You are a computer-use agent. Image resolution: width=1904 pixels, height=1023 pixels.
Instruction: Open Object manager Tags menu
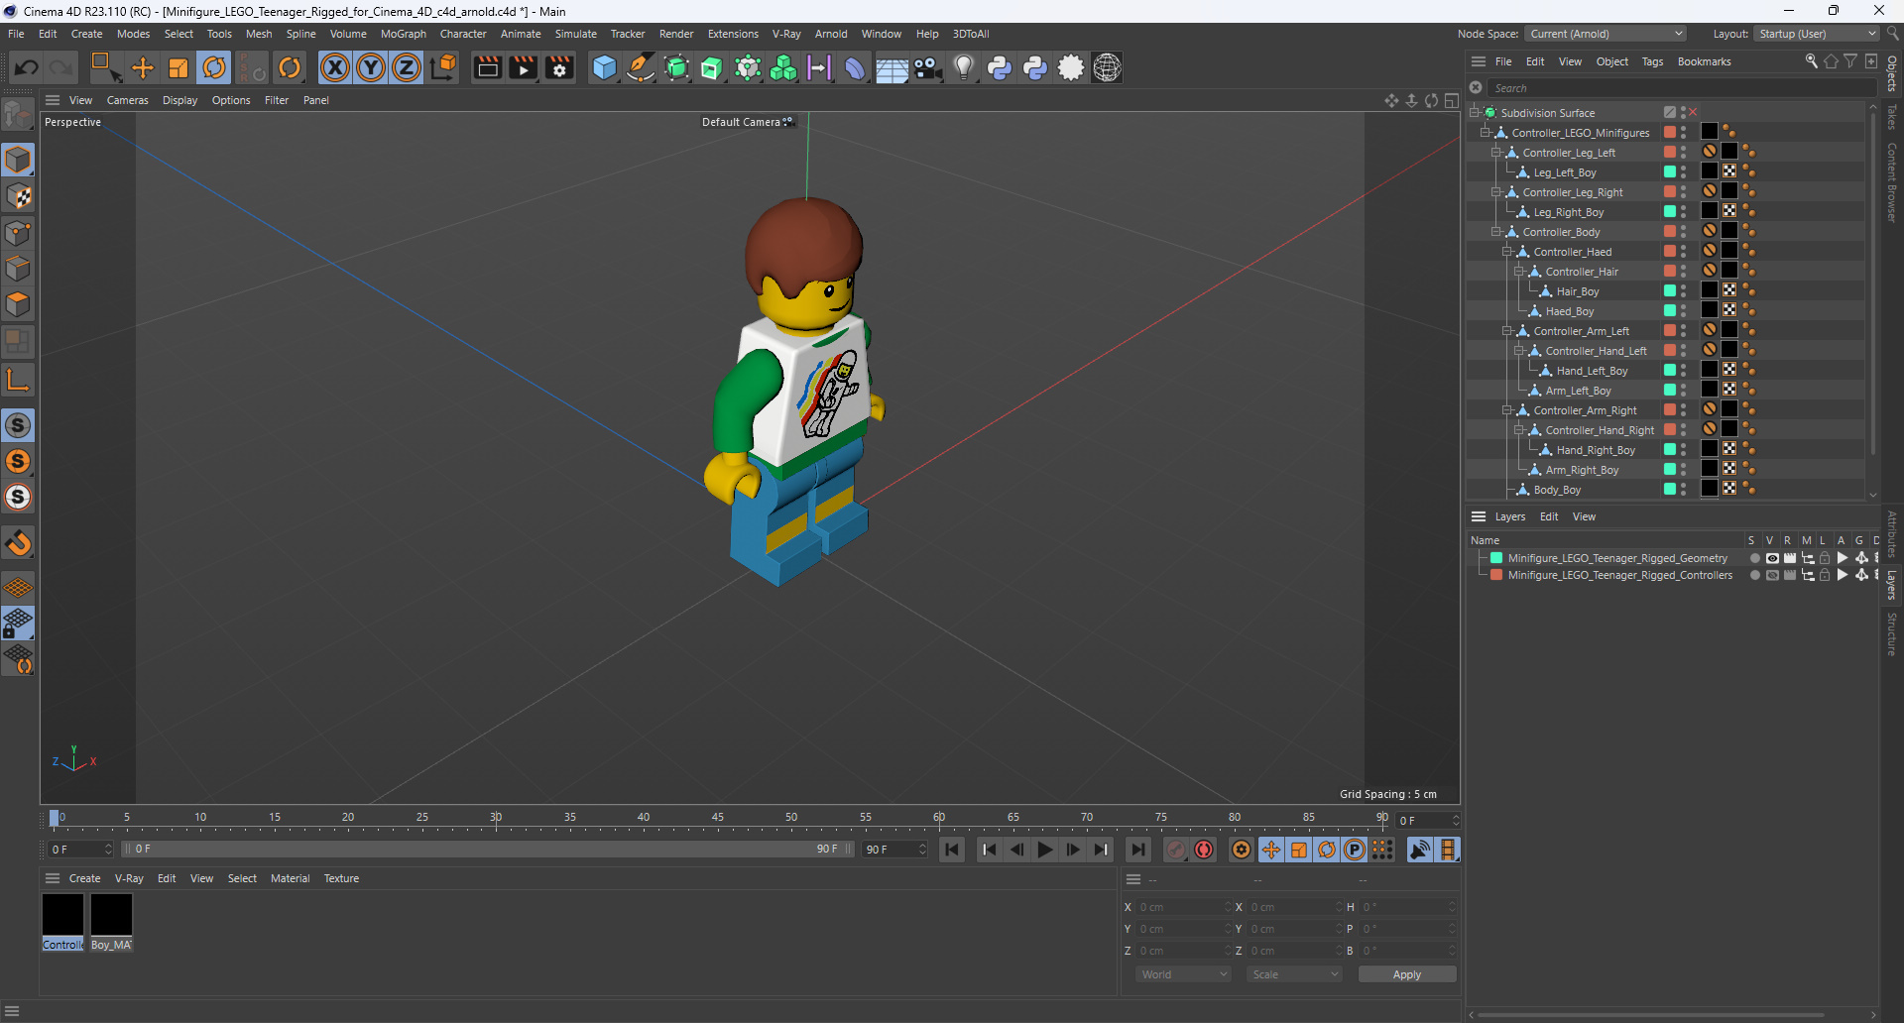coord(1652,61)
